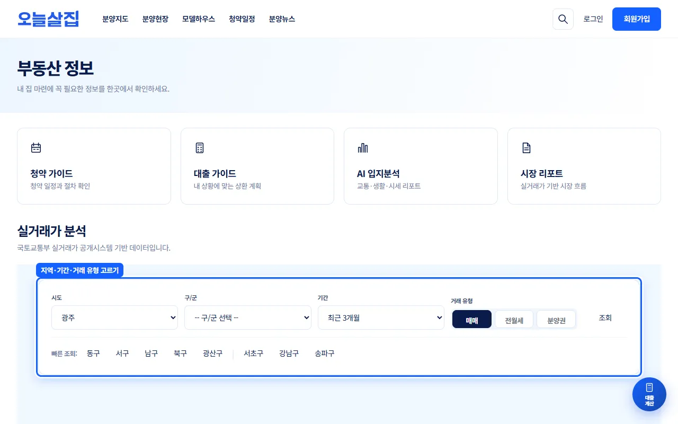The width and height of the screenshot is (678, 424).
Task: Open the 시도 dropdown showing 광주
Action: (114, 317)
